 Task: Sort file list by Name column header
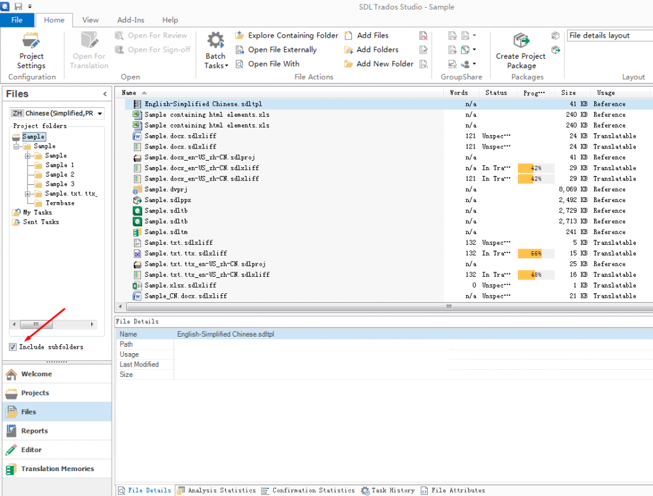129,93
